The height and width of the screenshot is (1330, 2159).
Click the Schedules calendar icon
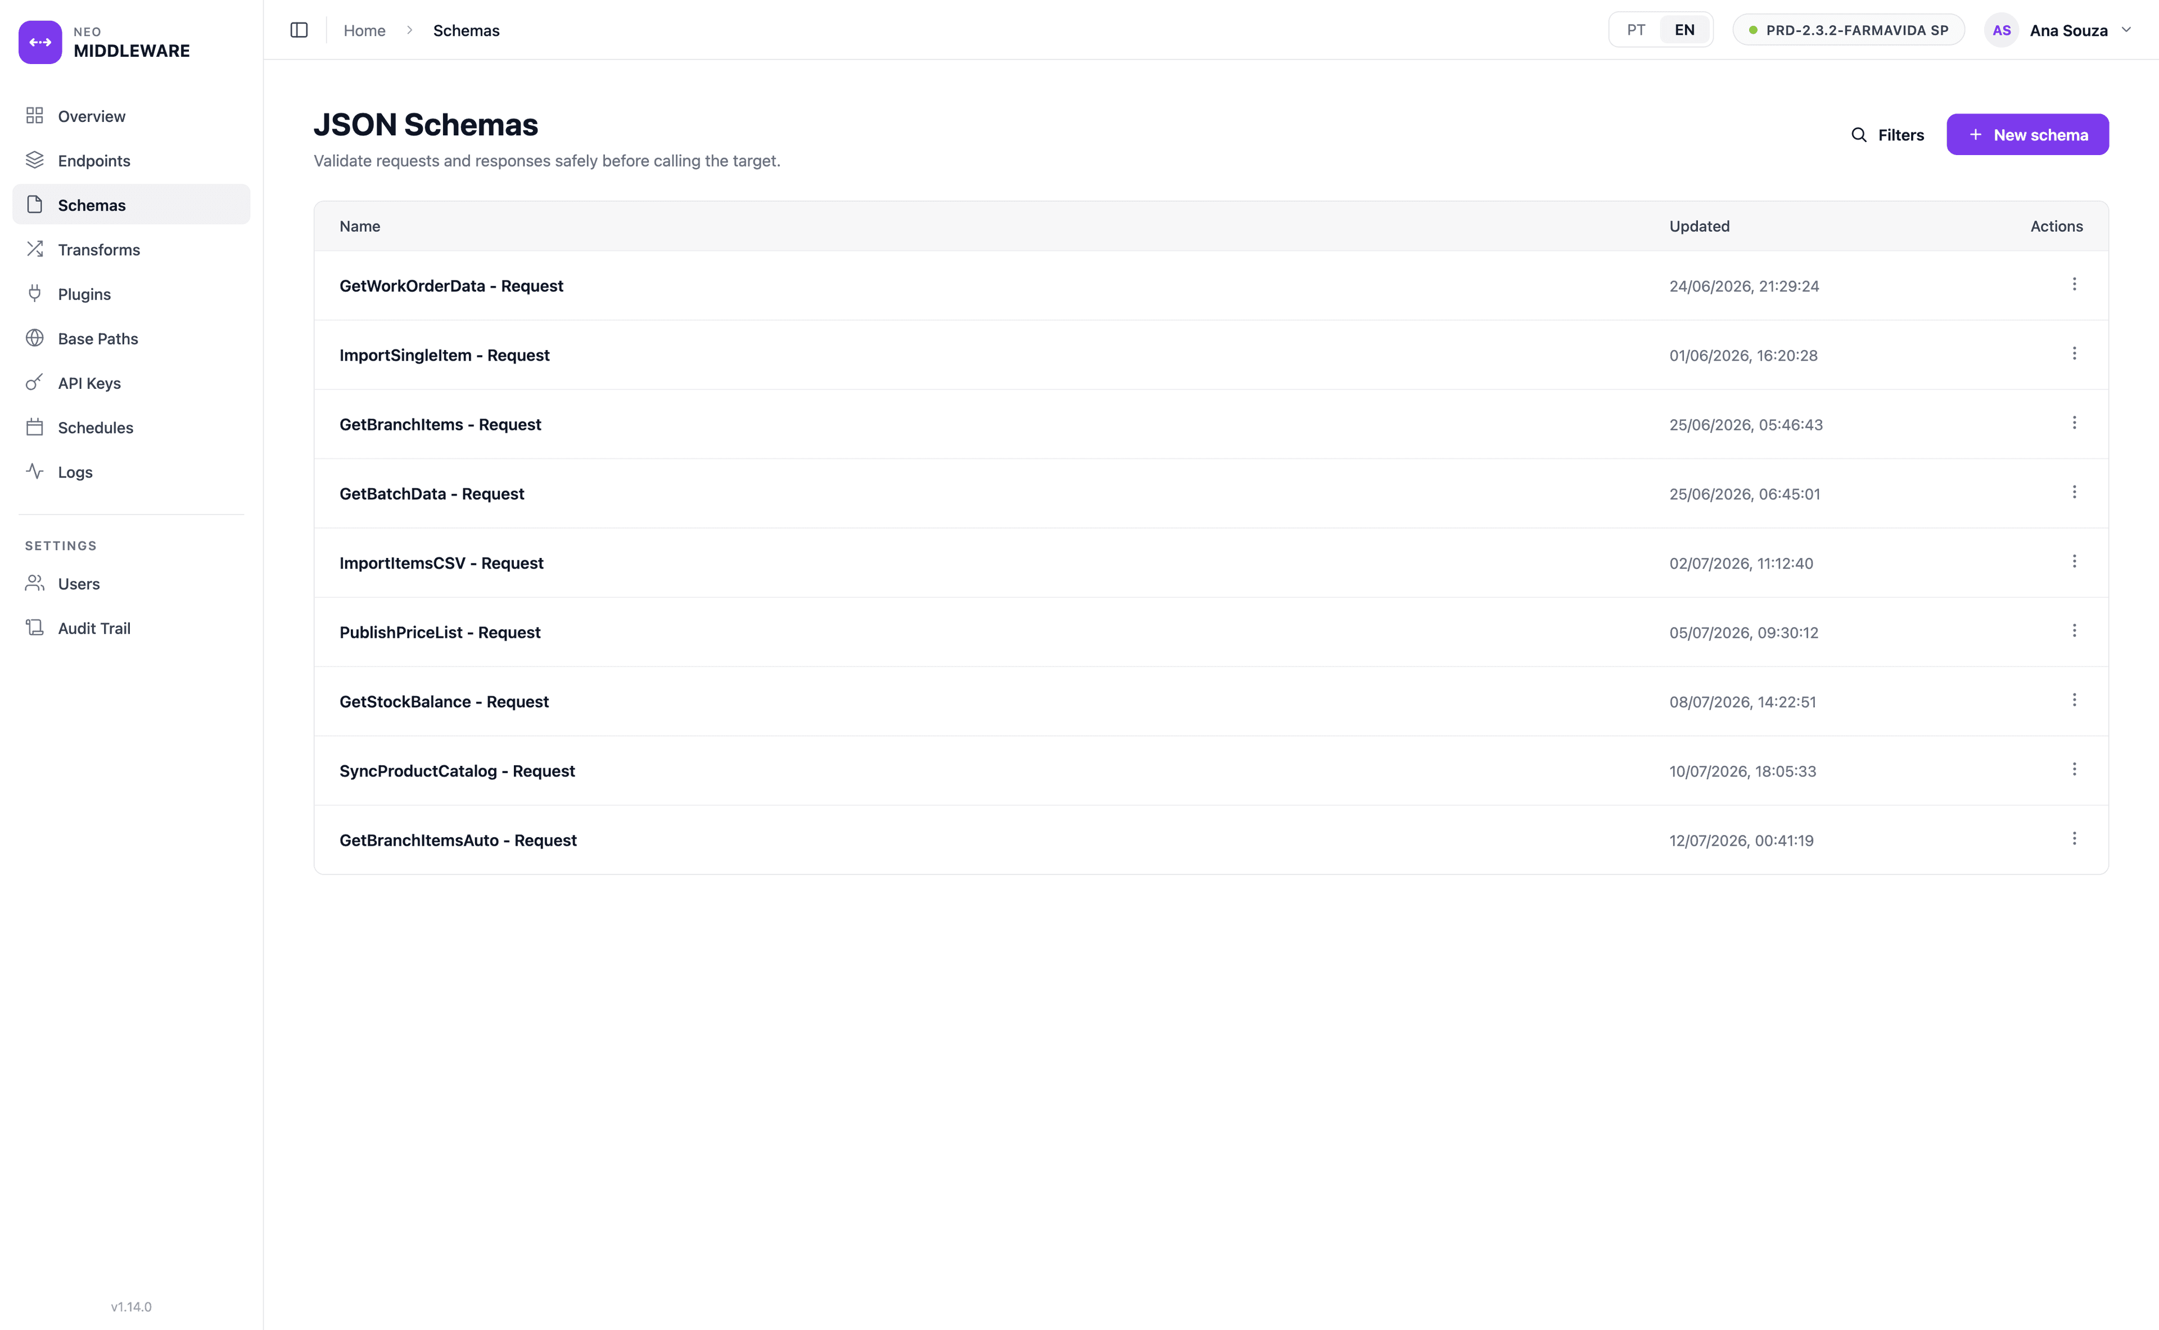(x=34, y=428)
